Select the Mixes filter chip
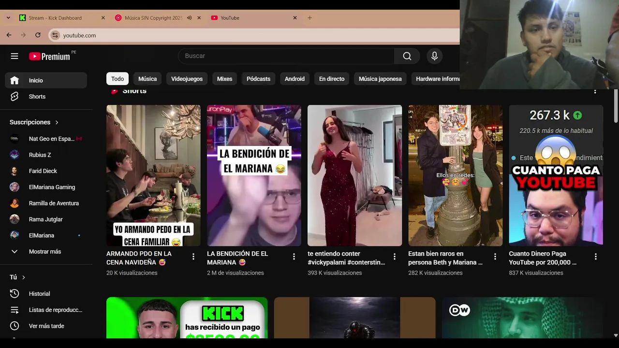The width and height of the screenshot is (619, 348). [x=224, y=79]
